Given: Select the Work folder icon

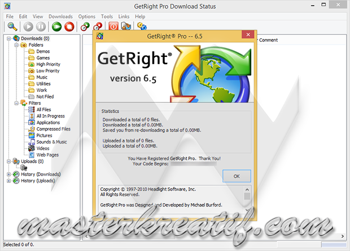Looking at the screenshot, I should click(31, 91).
